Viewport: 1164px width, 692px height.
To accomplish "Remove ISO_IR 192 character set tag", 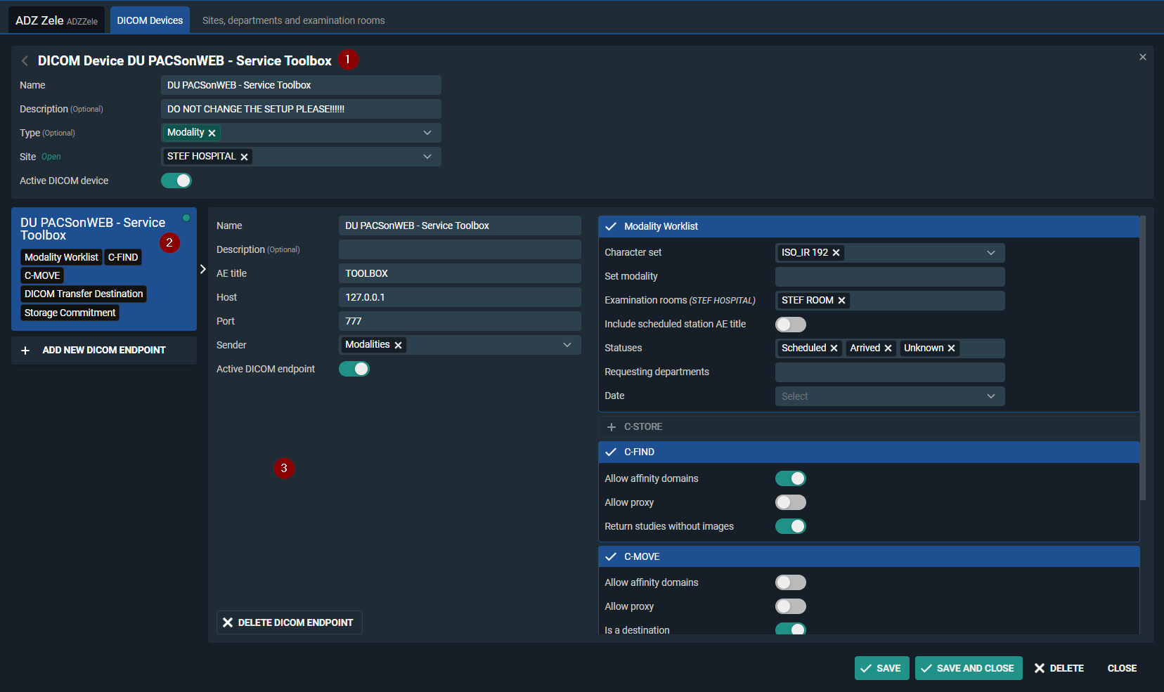I will click(x=836, y=253).
